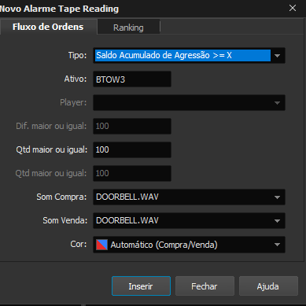Click the enabled Qtd maior ou igual field

point(132,149)
